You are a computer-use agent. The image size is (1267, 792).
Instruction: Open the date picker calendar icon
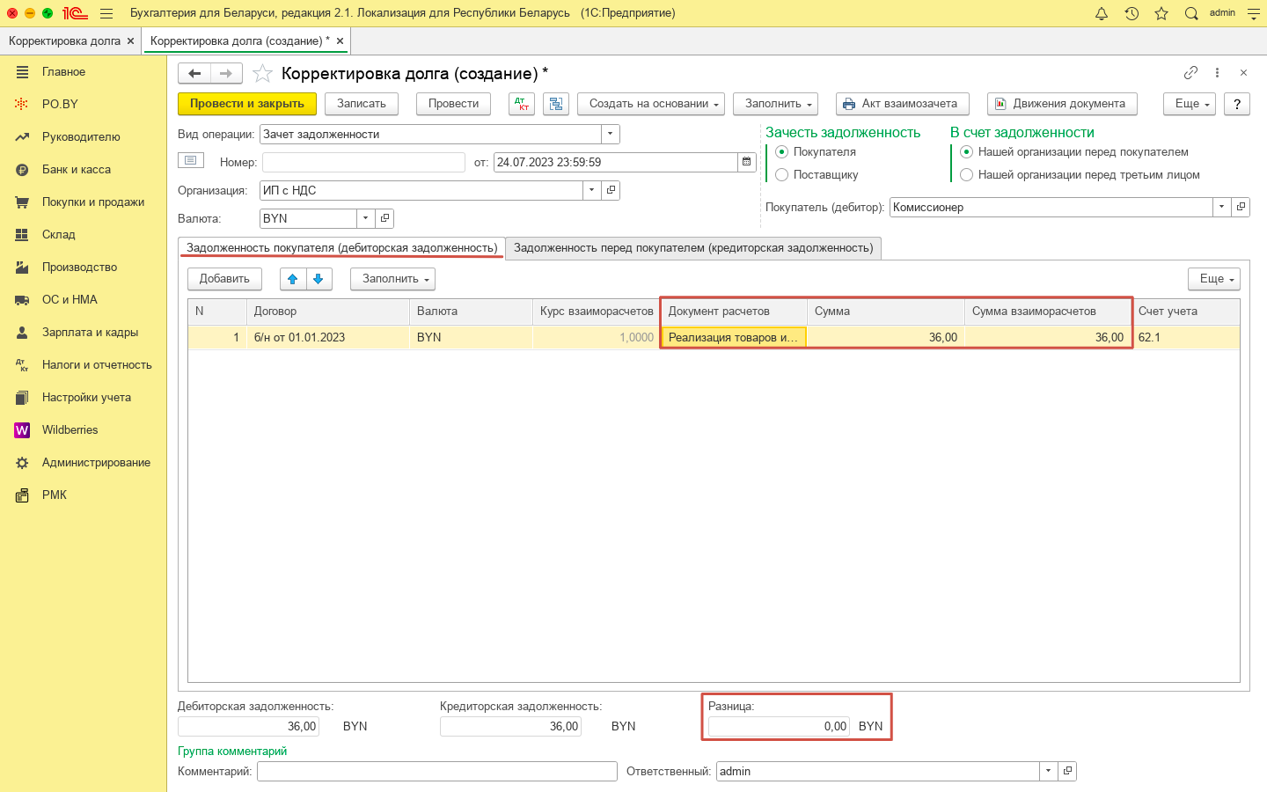coord(747,162)
